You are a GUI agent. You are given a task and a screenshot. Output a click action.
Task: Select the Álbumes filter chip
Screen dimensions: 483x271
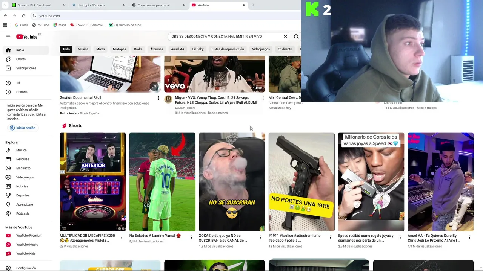coord(157,49)
